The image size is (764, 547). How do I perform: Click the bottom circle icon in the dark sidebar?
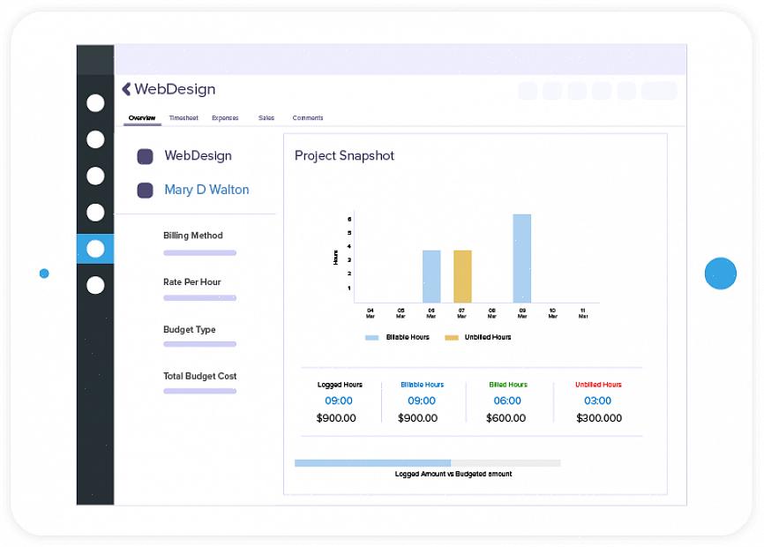pos(95,285)
